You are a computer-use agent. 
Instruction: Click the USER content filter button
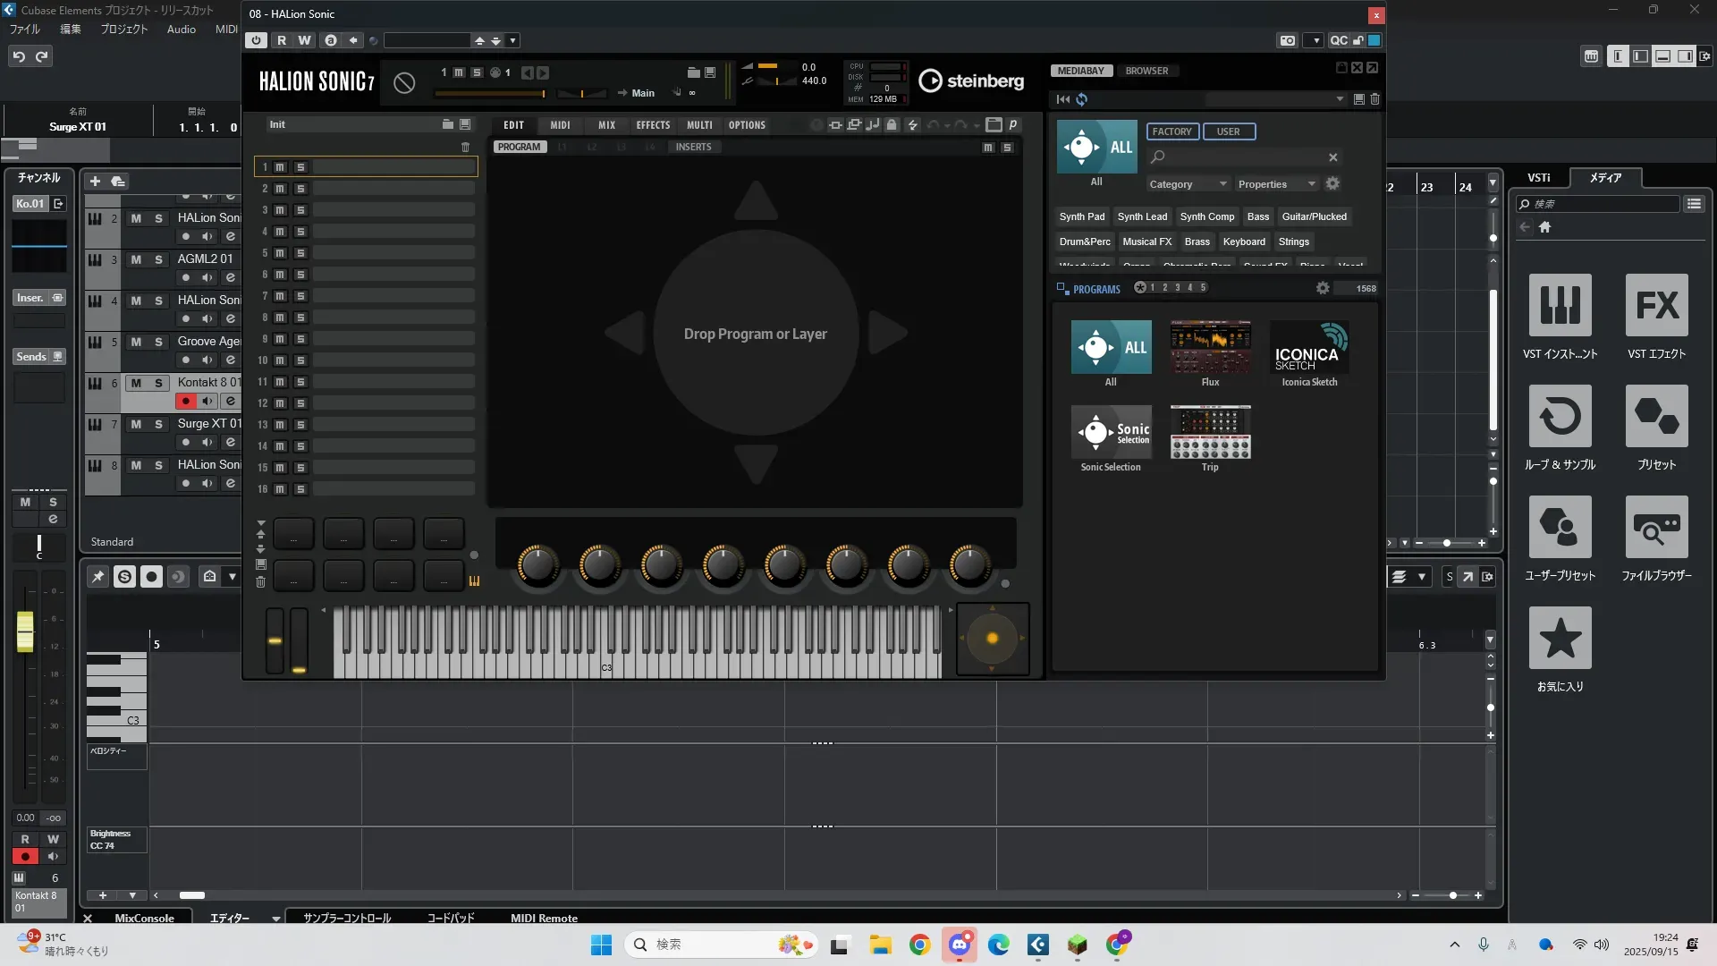point(1228,131)
